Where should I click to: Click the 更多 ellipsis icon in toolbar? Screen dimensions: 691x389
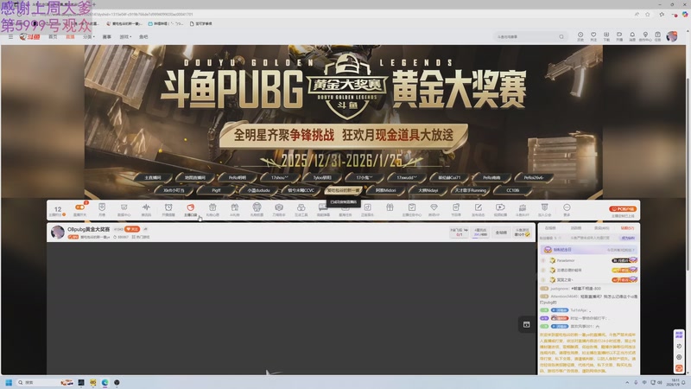pyautogui.click(x=567, y=209)
